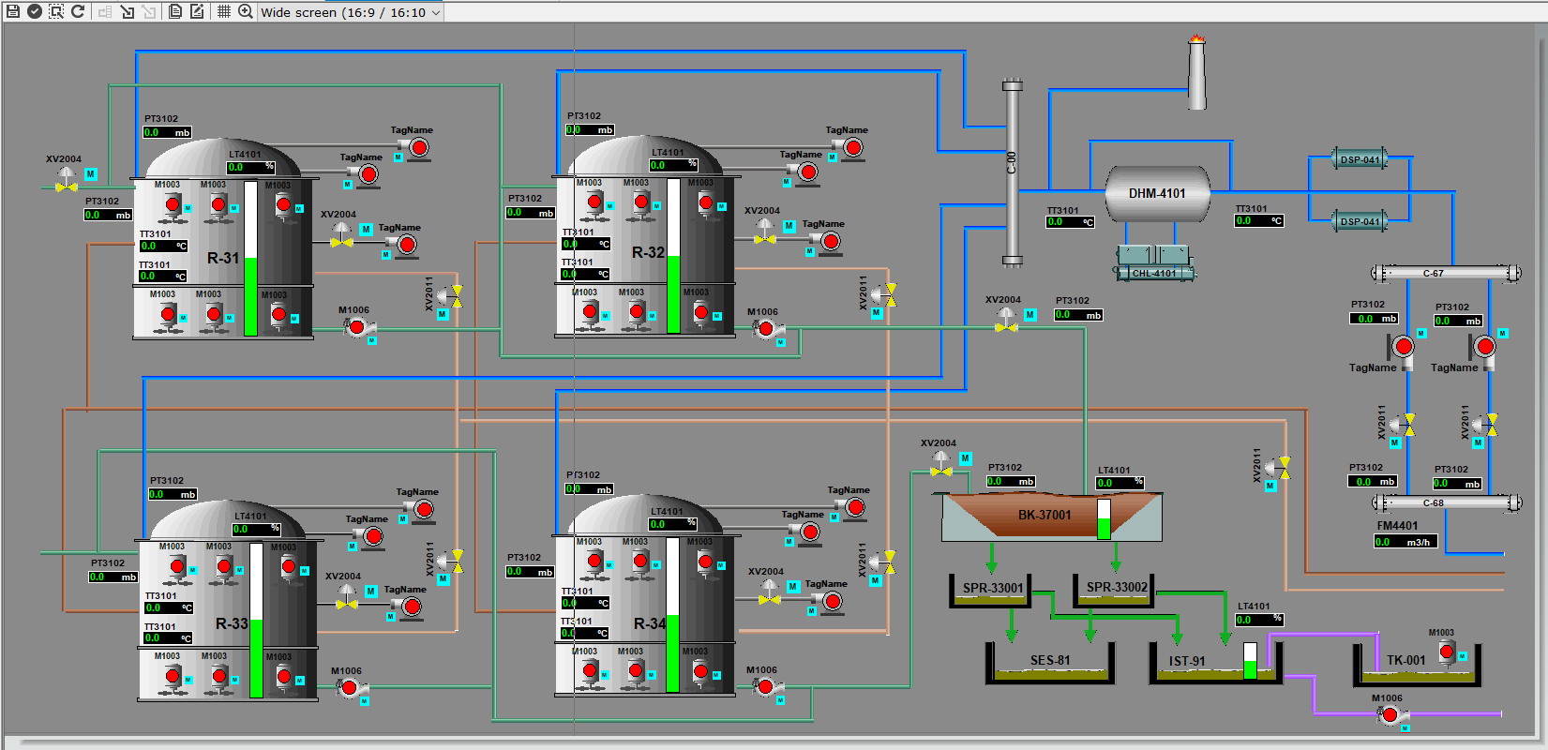Click the magnifier zoom-in icon
The image size is (1548, 750).
[x=245, y=11]
